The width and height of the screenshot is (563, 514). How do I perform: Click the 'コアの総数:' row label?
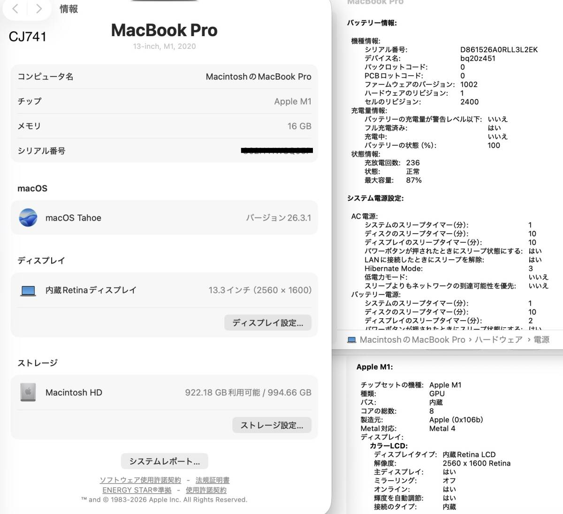pos(379,411)
